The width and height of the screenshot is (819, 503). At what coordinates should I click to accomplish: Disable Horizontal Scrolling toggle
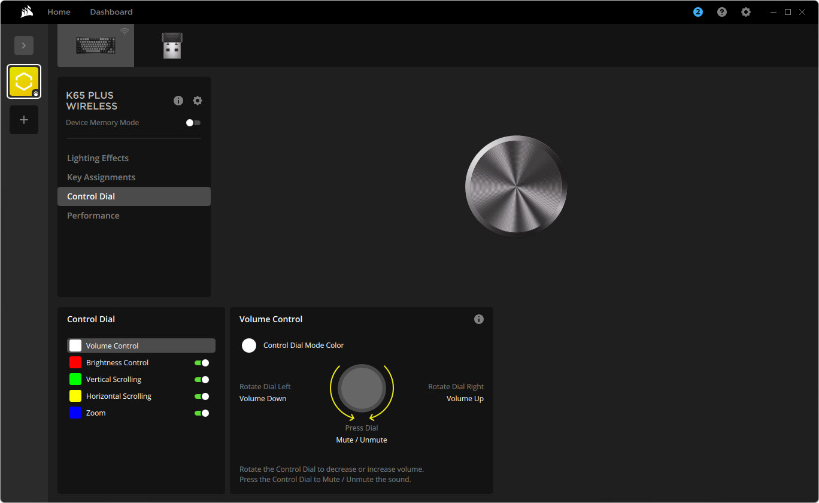tap(202, 396)
